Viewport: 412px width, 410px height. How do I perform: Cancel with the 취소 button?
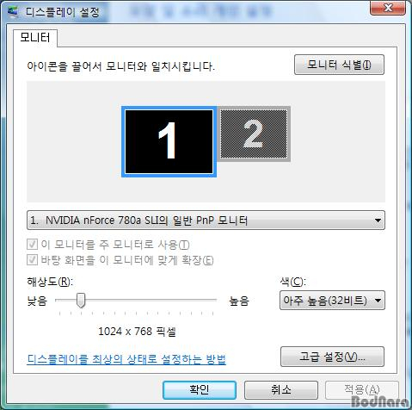(281, 390)
